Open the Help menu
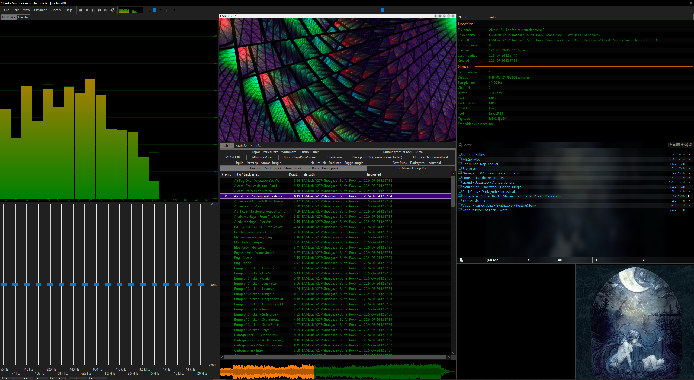The width and height of the screenshot is (694, 380). coord(69,10)
